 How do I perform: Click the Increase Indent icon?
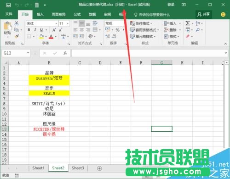[82, 36]
